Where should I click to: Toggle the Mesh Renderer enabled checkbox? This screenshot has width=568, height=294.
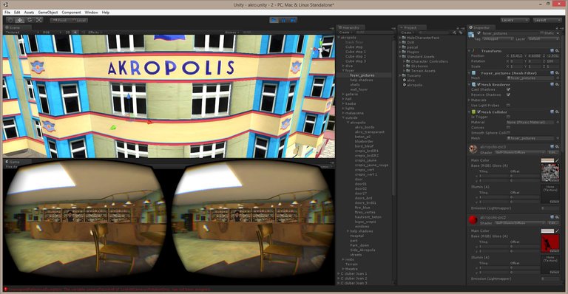479,84
